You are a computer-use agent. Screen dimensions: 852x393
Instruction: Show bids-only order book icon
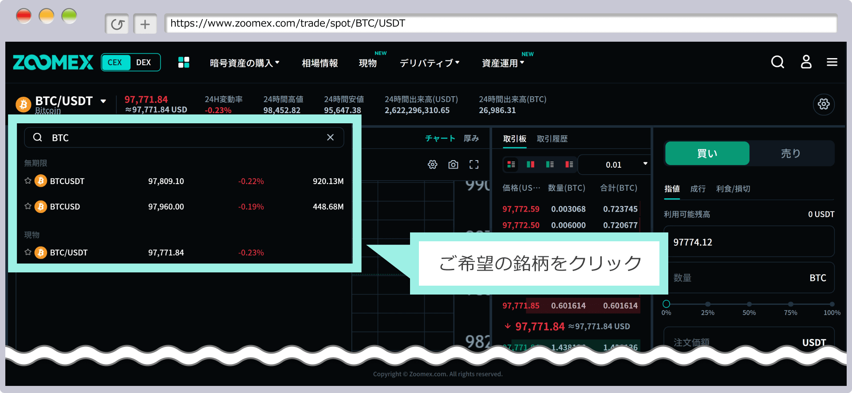550,165
